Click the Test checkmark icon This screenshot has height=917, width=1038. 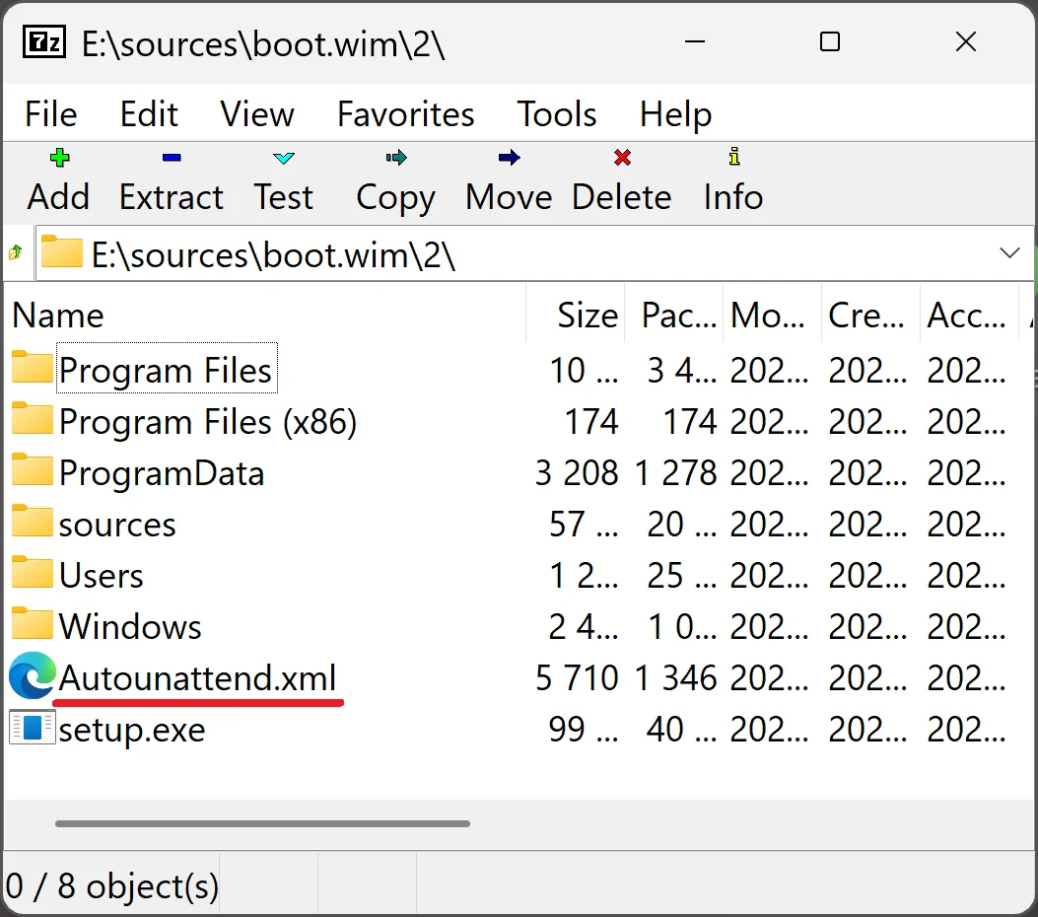(x=283, y=158)
